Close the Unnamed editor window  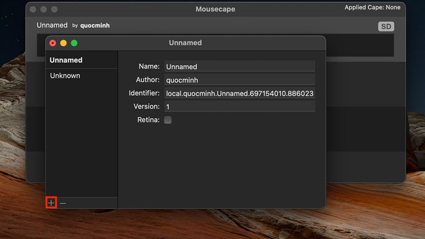pos(53,43)
